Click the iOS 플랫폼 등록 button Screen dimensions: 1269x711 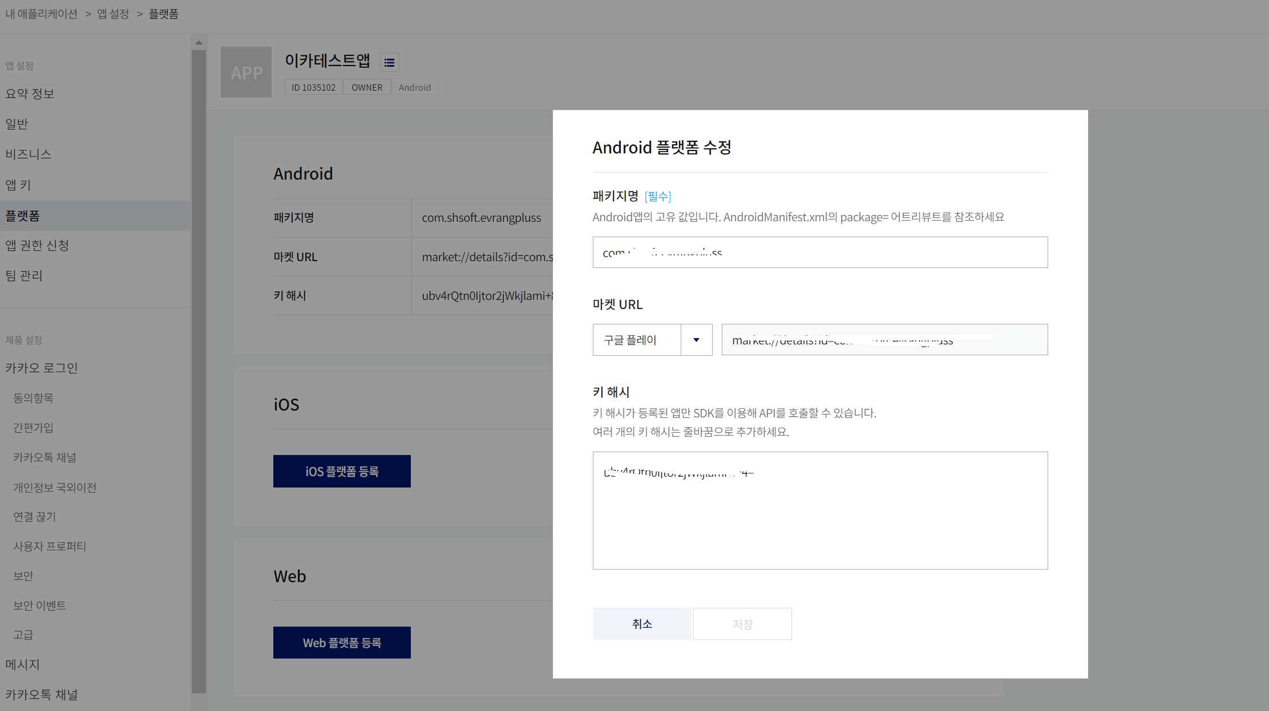pos(342,472)
